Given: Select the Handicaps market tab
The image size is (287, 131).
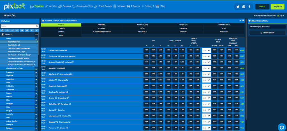Looking at the screenshot, I should 183,25.
